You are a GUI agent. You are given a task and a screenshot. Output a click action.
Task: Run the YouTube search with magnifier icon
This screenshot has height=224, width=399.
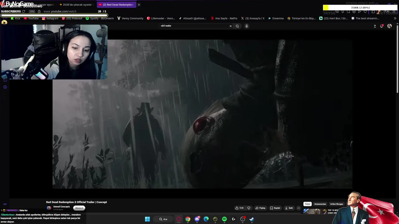coord(237,26)
